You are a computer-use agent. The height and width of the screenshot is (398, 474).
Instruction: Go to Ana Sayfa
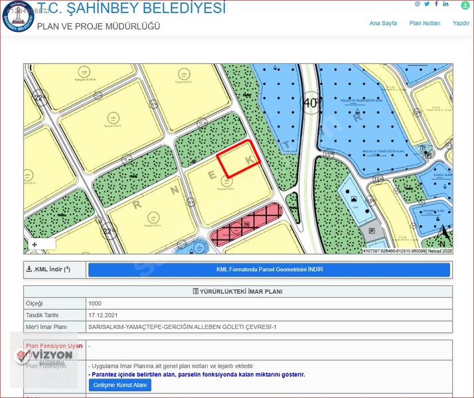[x=383, y=23]
